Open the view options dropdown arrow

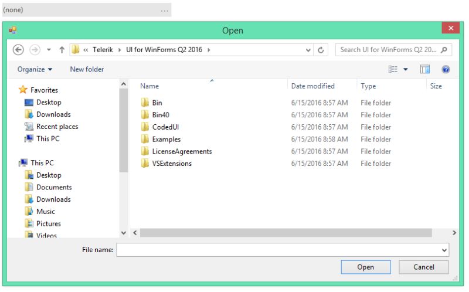click(406, 69)
